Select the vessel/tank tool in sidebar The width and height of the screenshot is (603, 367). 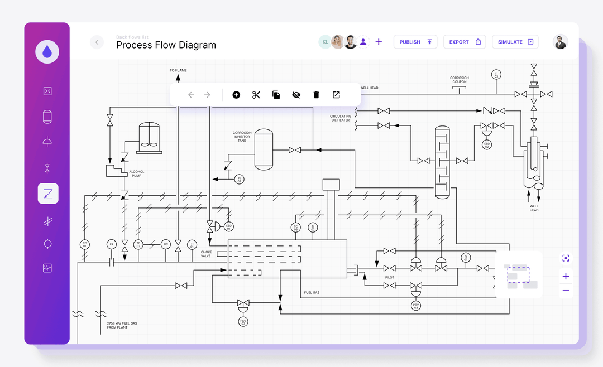(47, 117)
